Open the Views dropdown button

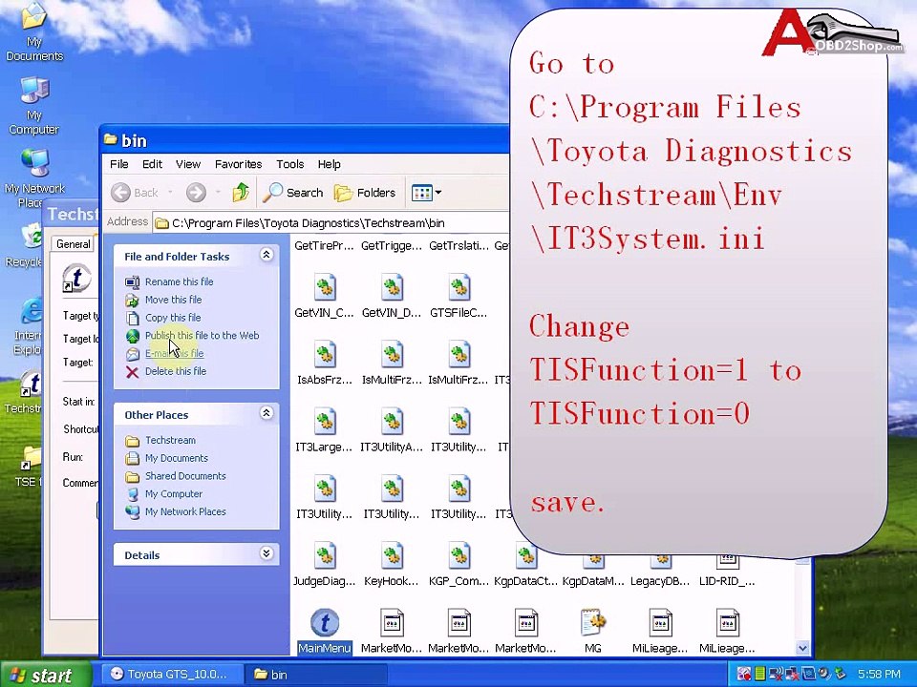tap(426, 192)
